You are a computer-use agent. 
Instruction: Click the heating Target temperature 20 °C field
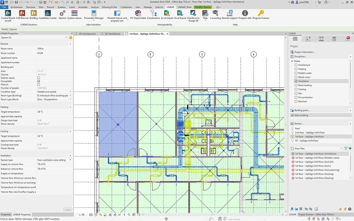point(54,112)
